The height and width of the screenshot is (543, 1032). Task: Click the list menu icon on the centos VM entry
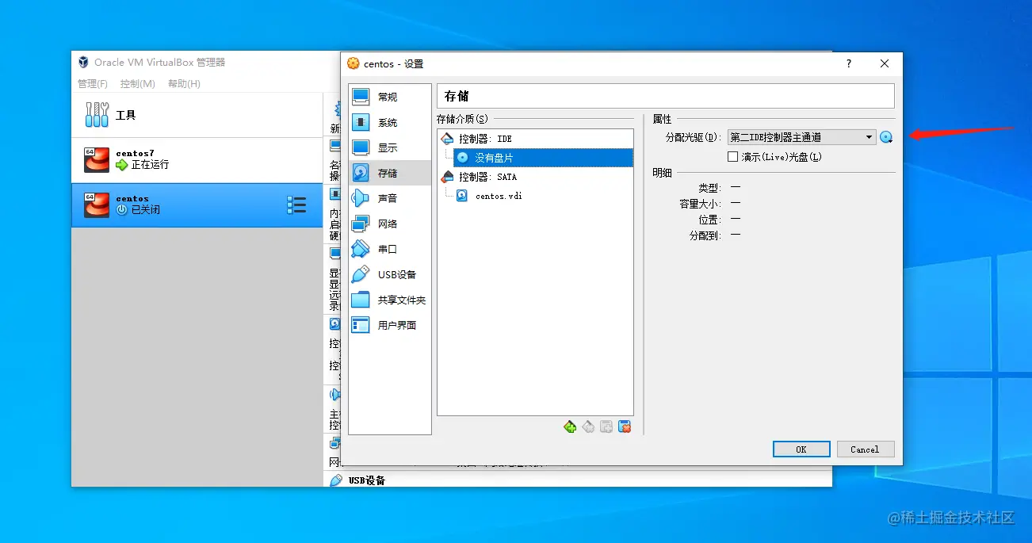pyautogui.click(x=296, y=205)
